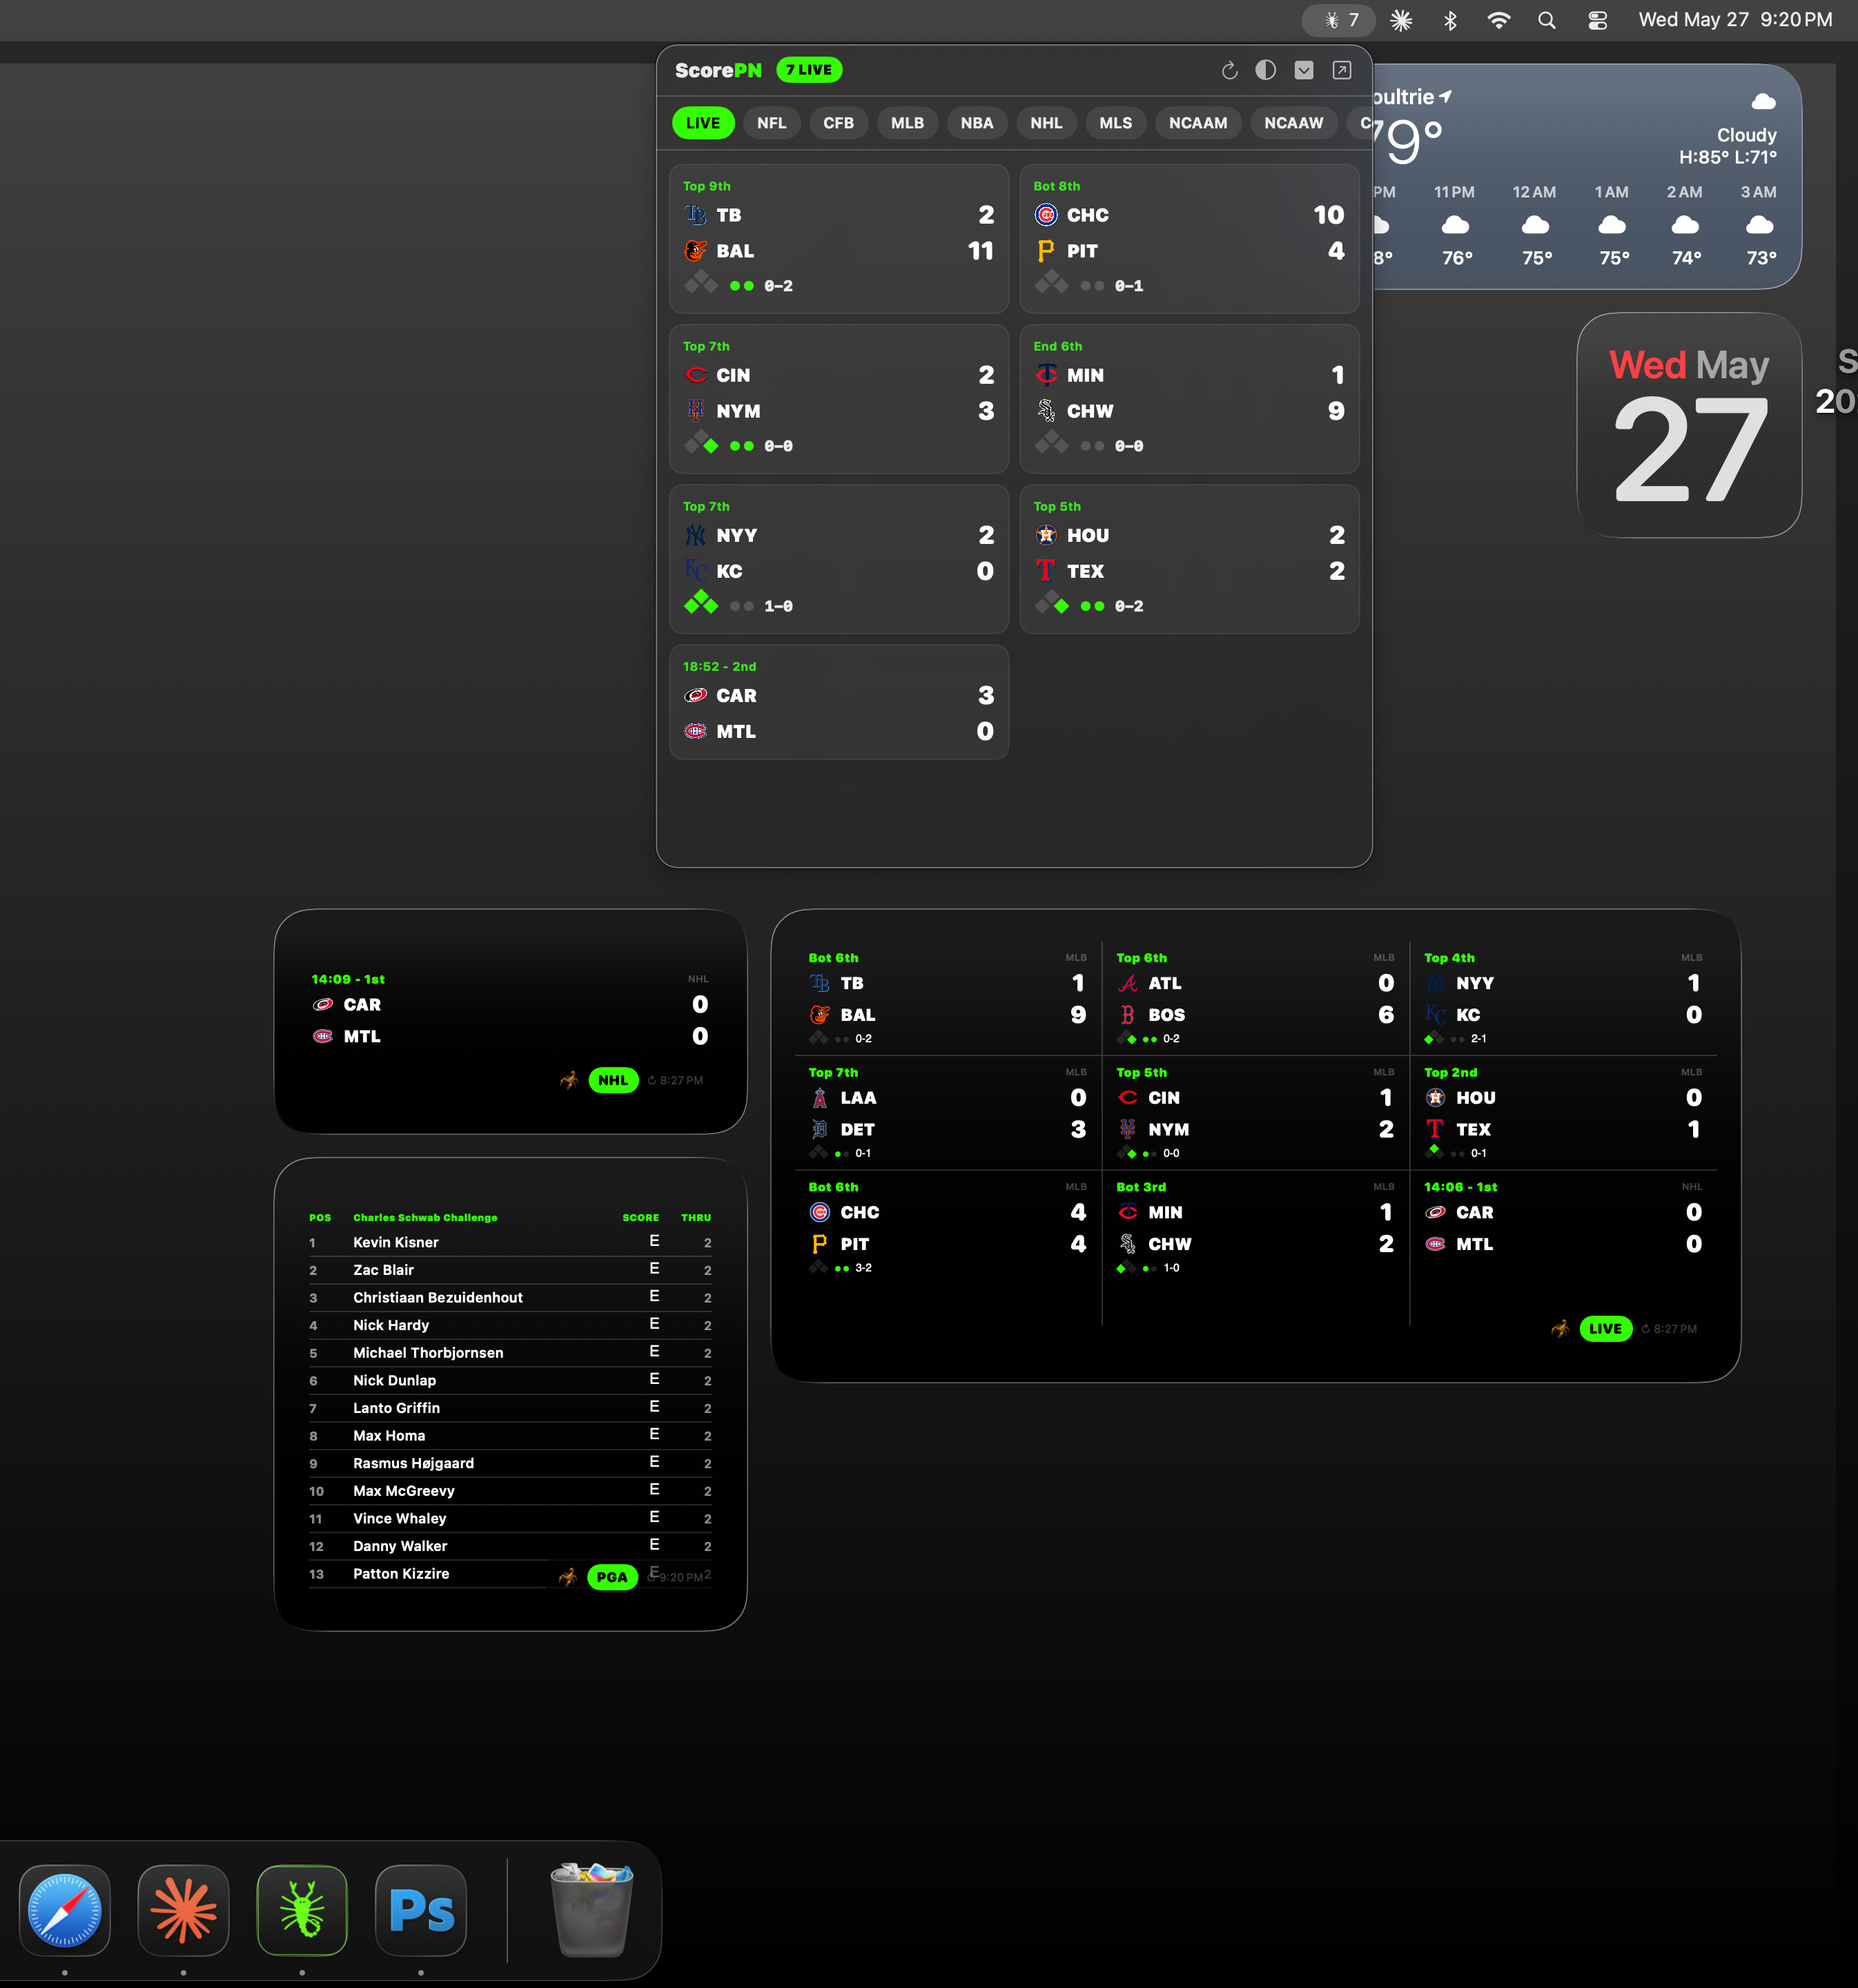Image resolution: width=1858 pixels, height=1988 pixels.
Task: Select Rasmus Højgaard in the leaderboard widget
Action: (x=510, y=1463)
